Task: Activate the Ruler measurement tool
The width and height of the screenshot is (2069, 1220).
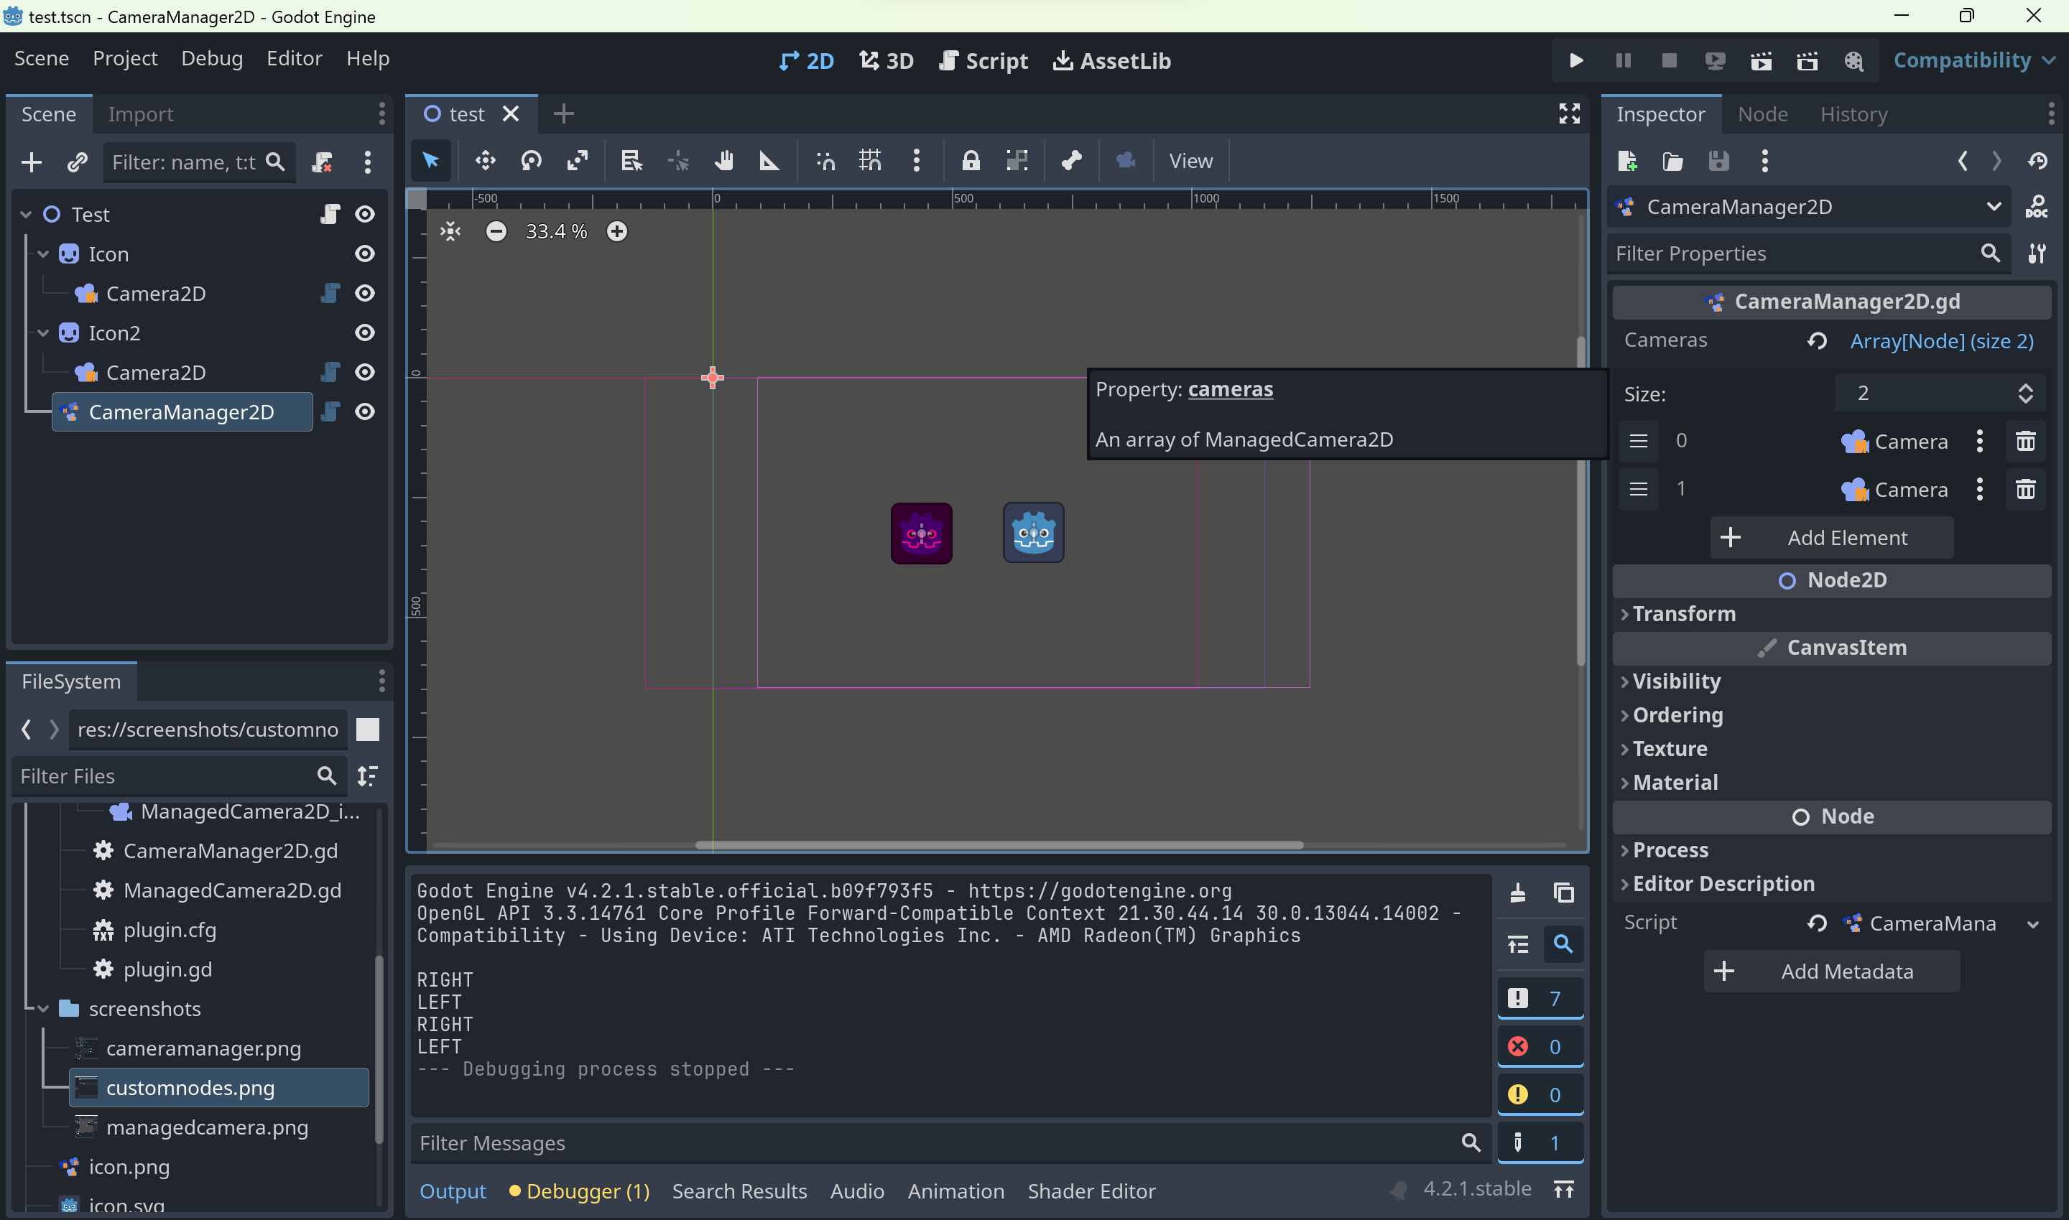Action: click(x=769, y=161)
